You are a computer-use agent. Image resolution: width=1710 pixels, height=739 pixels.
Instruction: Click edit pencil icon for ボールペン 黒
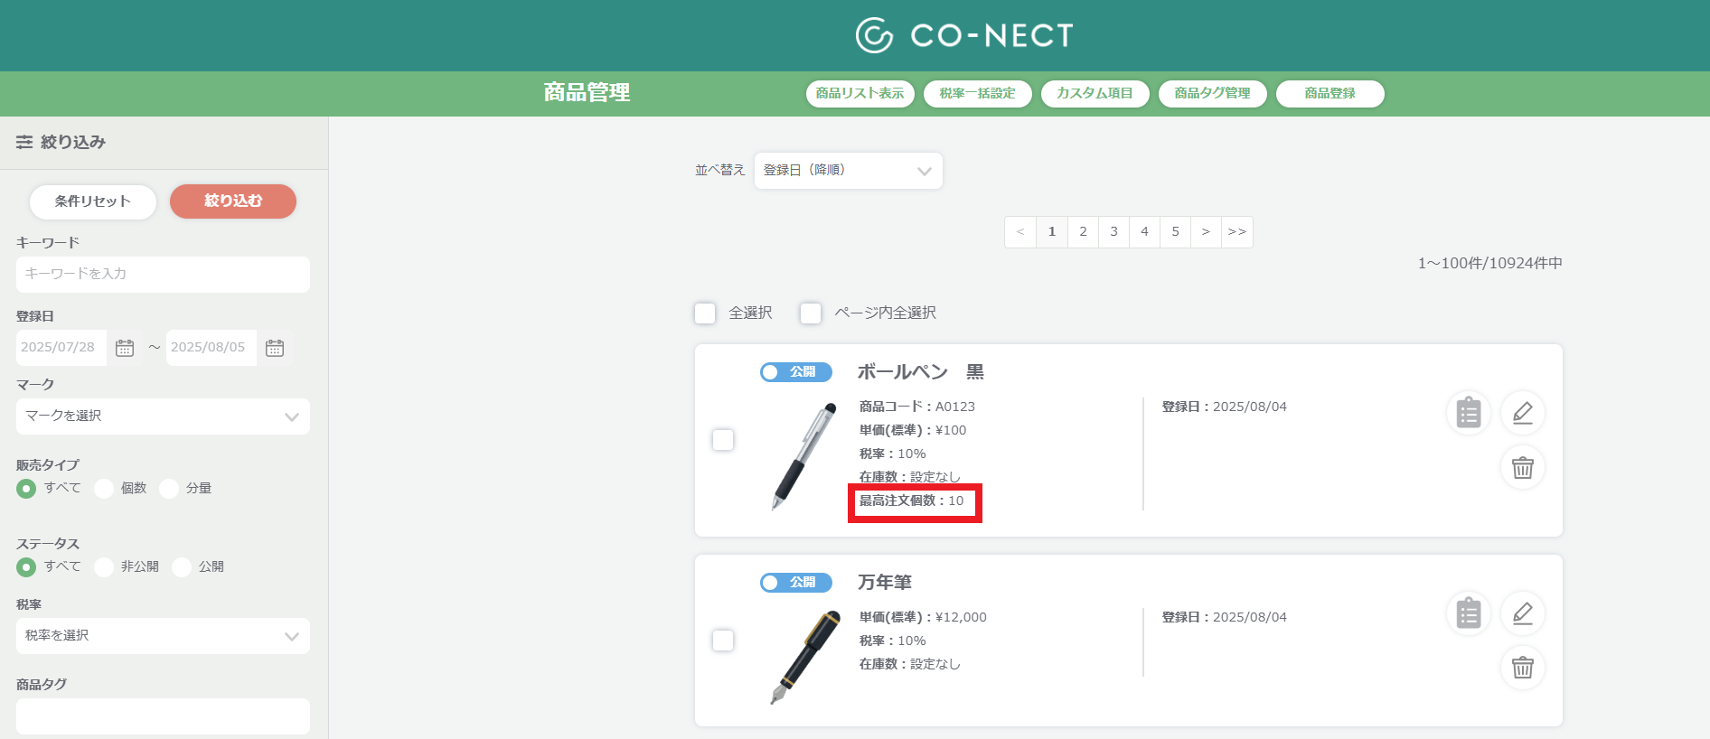(1523, 413)
